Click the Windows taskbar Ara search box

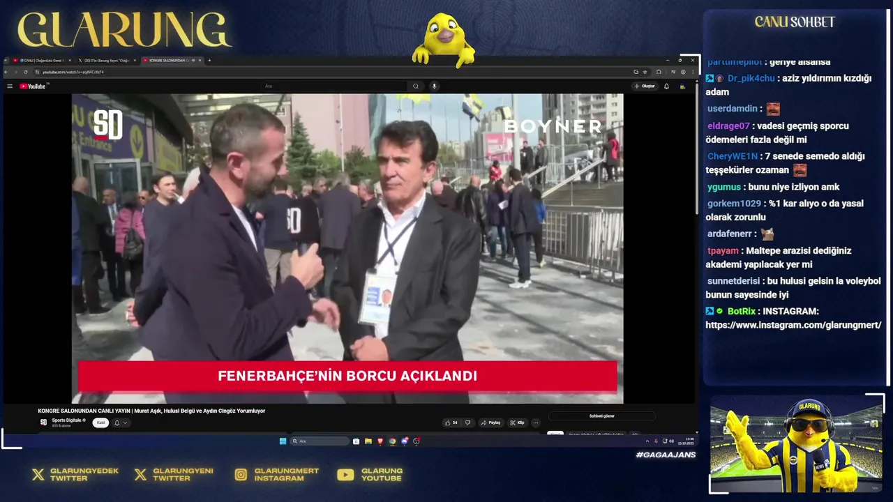coord(320,441)
